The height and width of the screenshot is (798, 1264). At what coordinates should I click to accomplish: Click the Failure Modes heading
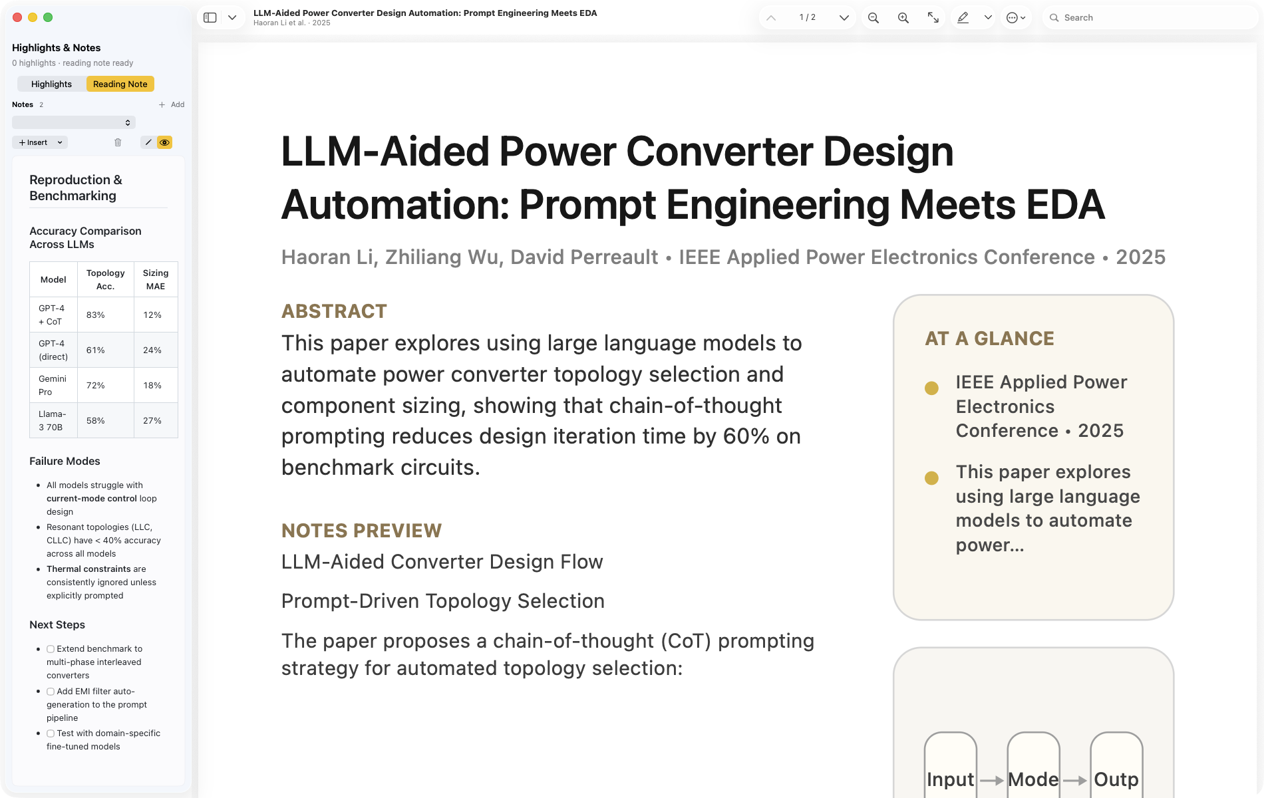65,461
